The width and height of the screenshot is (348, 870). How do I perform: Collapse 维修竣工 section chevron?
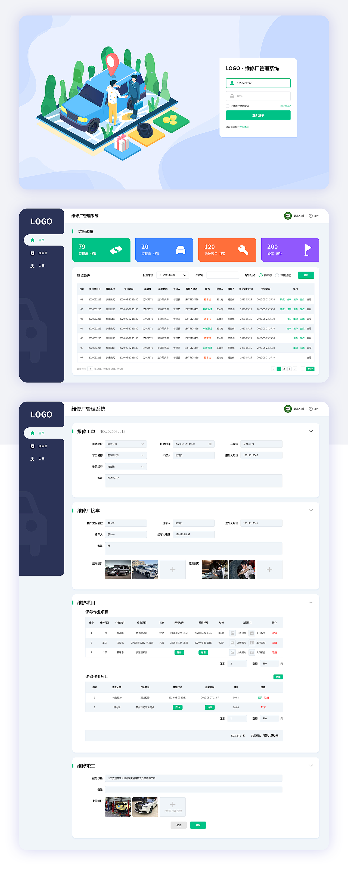311,766
